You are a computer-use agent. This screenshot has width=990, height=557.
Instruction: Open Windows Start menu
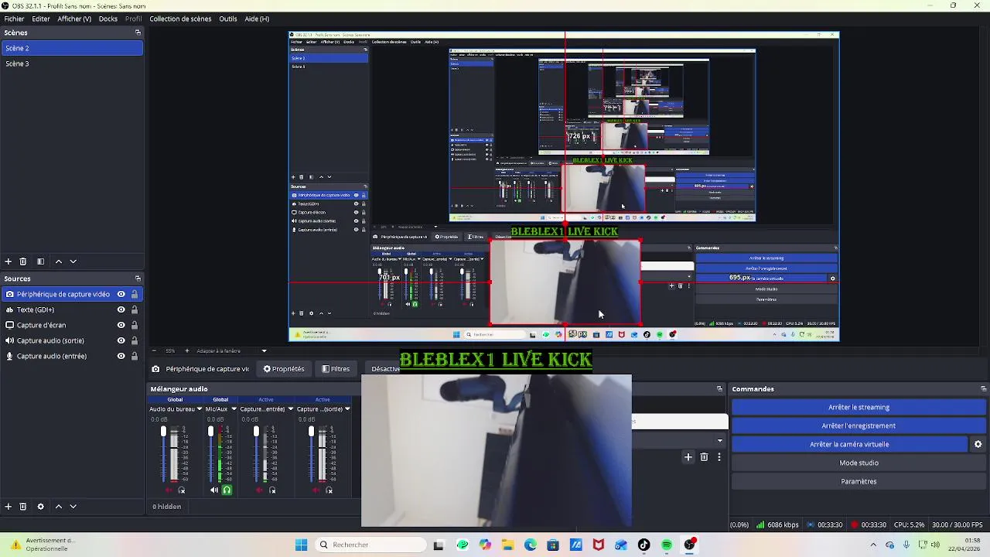tap(301, 545)
